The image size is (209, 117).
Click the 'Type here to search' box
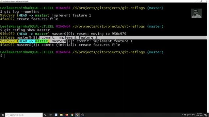(24, 115)
